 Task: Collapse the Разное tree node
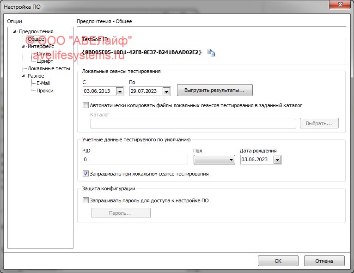pos(24,76)
